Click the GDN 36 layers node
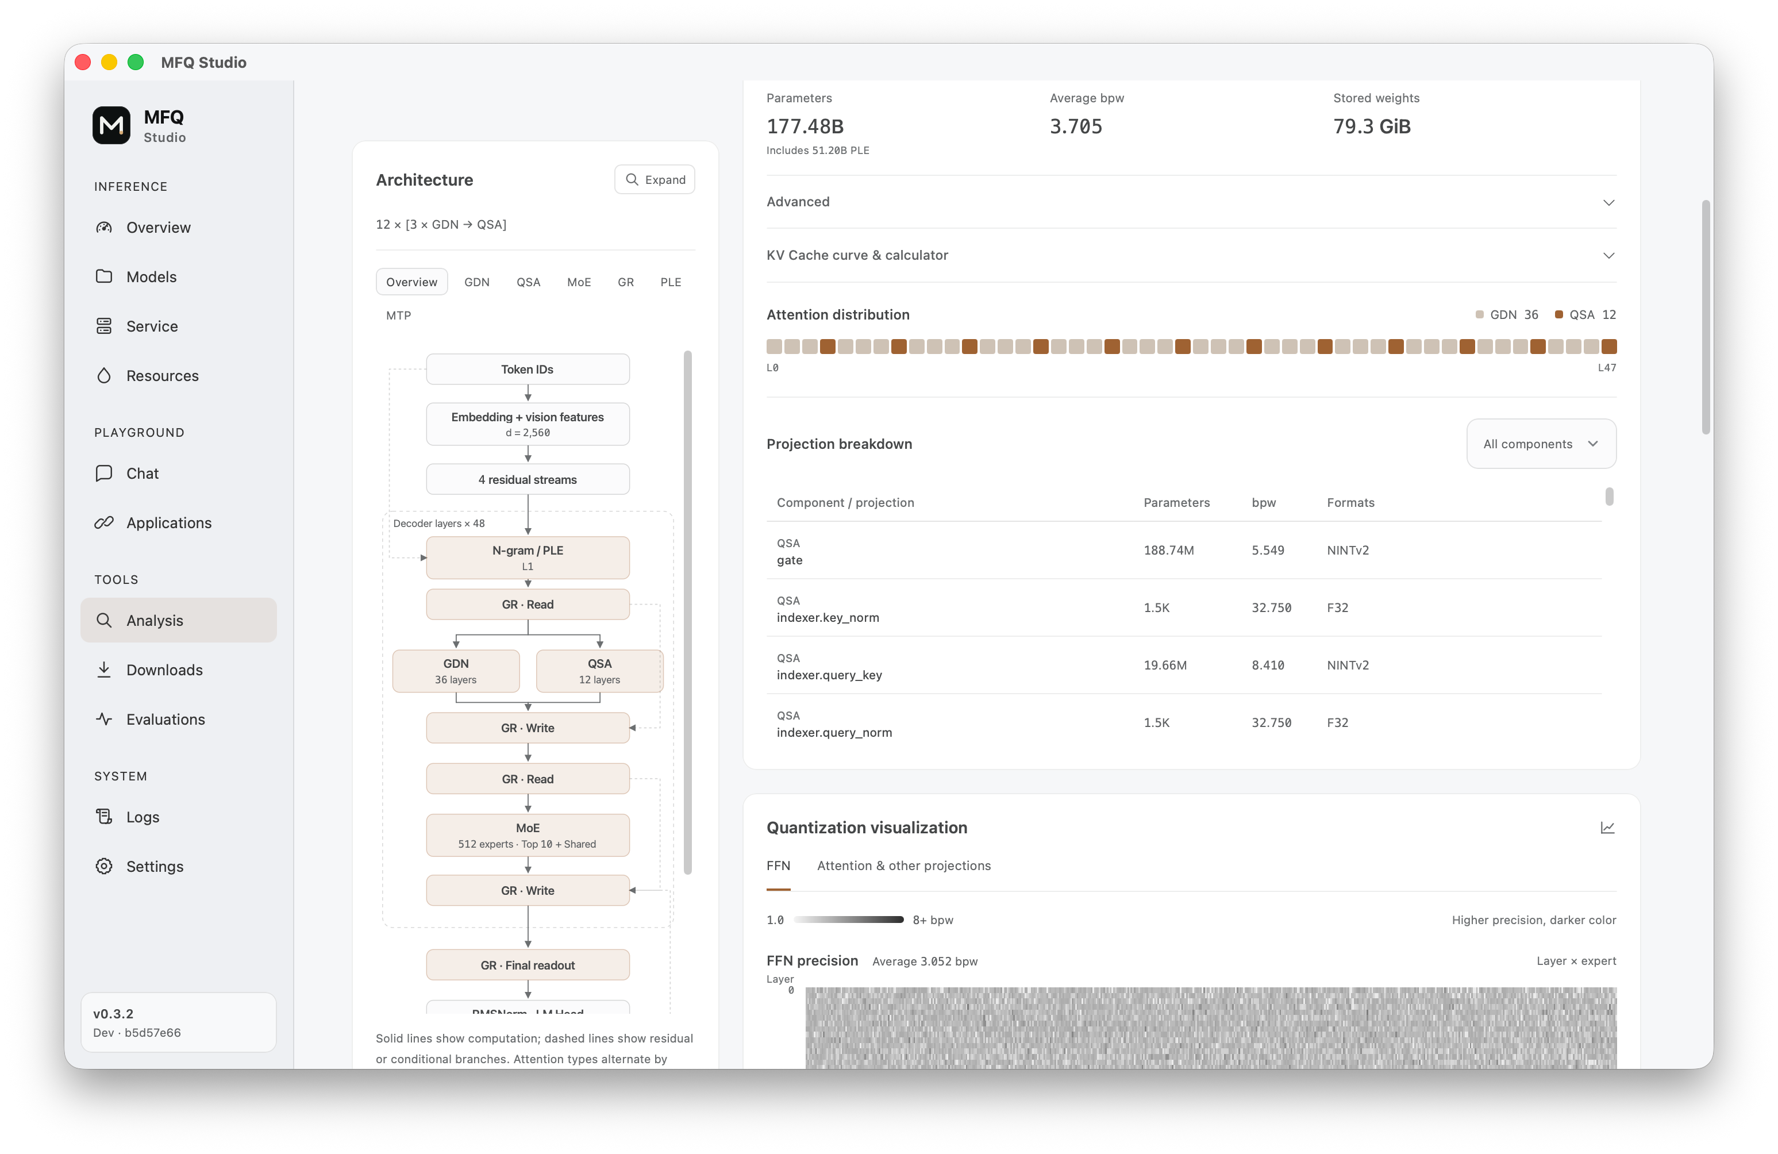This screenshot has width=1778, height=1154. coord(456,671)
